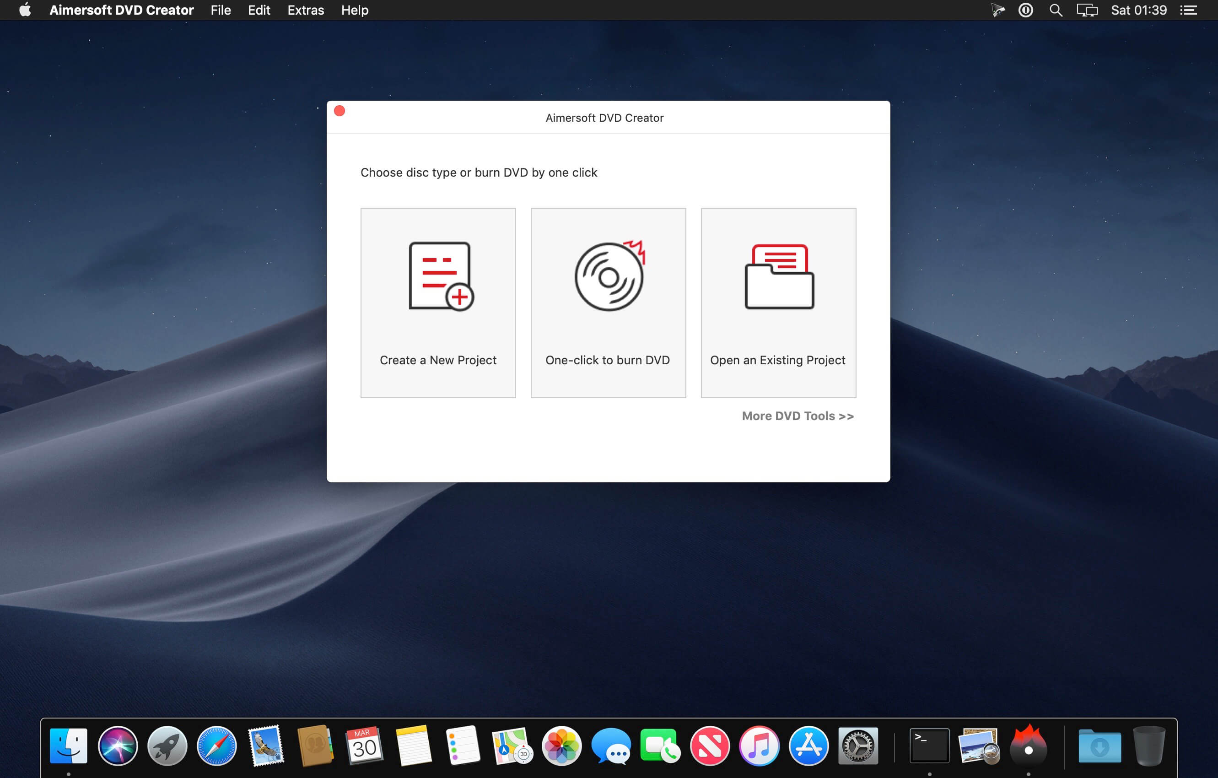The image size is (1218, 778).
Task: Open Safari from the Dock
Action: point(216,745)
